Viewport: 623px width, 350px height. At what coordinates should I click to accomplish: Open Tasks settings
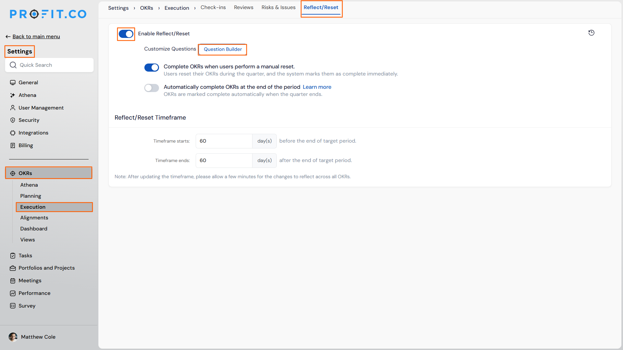[25, 256]
